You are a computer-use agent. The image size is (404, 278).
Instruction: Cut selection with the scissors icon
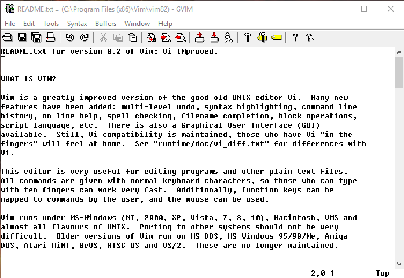point(104,38)
